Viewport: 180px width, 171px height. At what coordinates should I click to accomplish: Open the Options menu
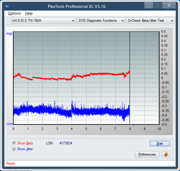[15, 13]
